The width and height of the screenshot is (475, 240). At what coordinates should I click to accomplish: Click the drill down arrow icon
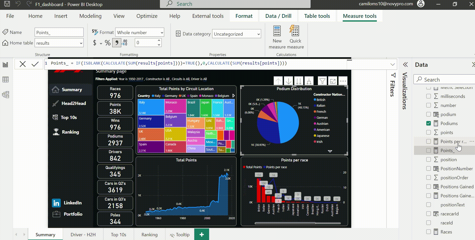[x=288, y=81]
